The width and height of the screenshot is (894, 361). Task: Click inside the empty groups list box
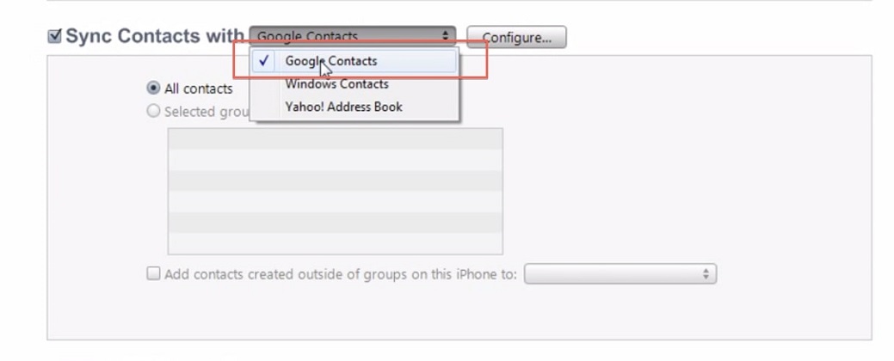(x=336, y=192)
